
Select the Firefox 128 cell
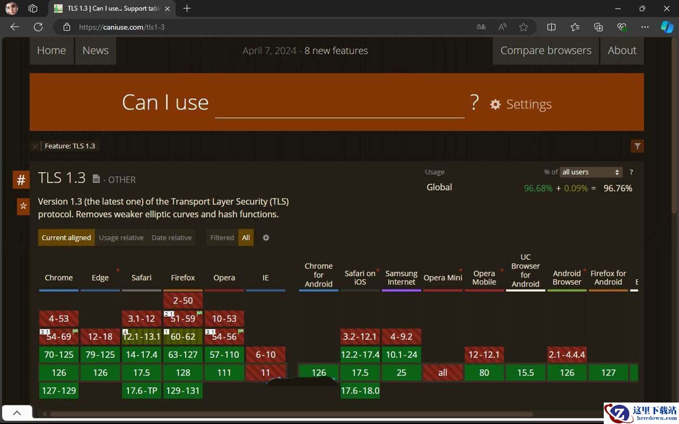click(x=183, y=373)
